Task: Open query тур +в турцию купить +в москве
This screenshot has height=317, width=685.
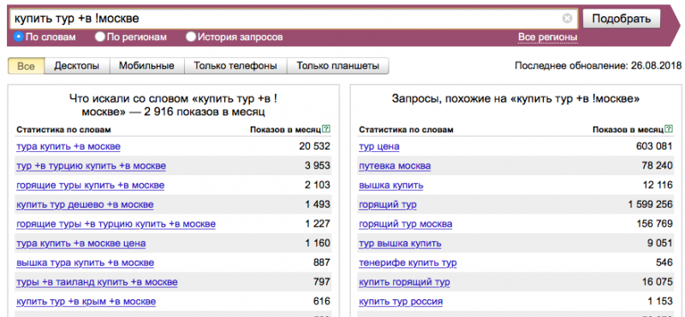Action: coord(91,166)
